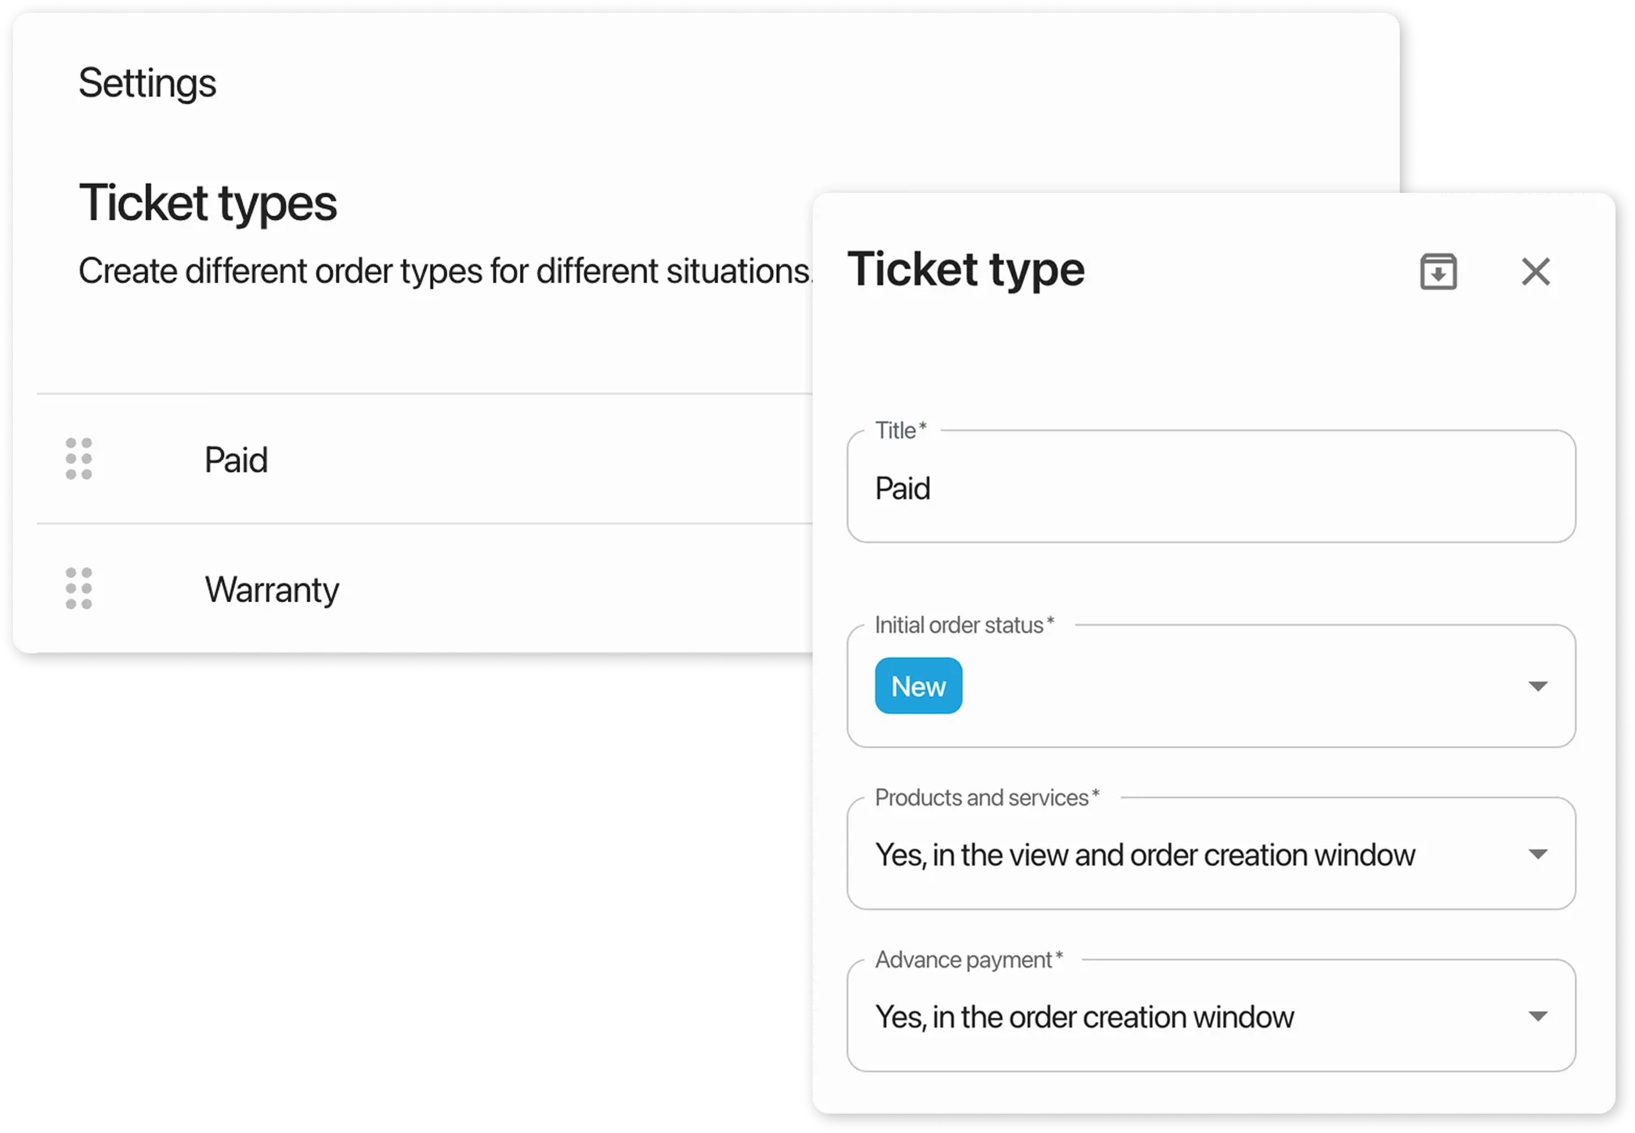Viewport: 1635px width, 1133px height.
Task: Click the New status chip
Action: [x=918, y=685]
